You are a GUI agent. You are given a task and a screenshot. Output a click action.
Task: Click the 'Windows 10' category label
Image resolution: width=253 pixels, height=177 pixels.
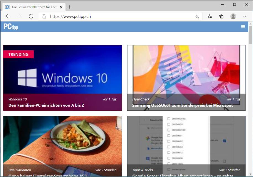point(18,99)
